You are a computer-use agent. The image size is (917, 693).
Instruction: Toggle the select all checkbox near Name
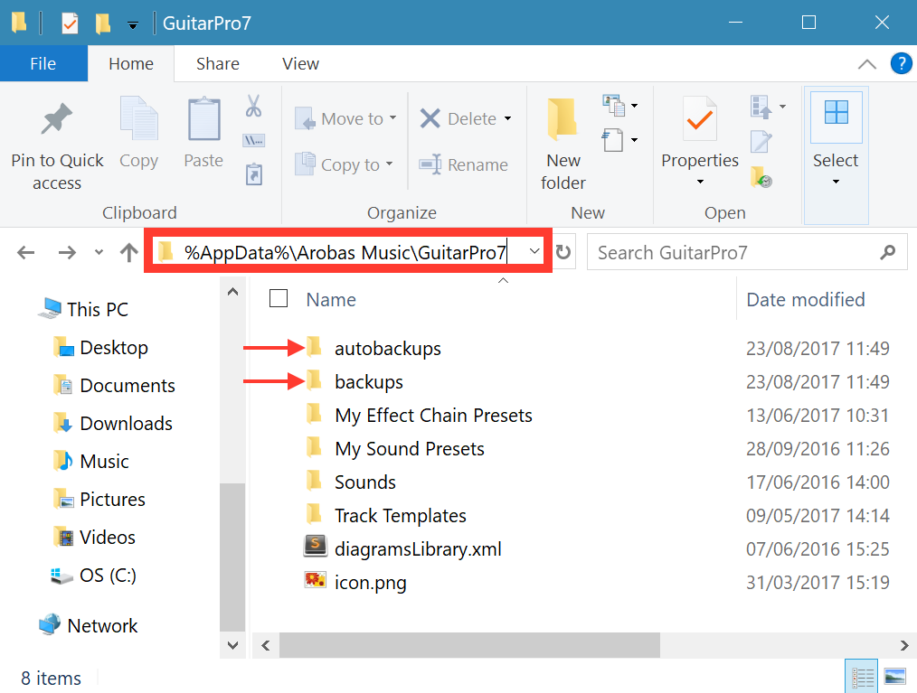click(x=279, y=299)
